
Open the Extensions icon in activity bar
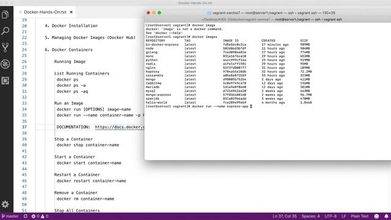pos(5,81)
